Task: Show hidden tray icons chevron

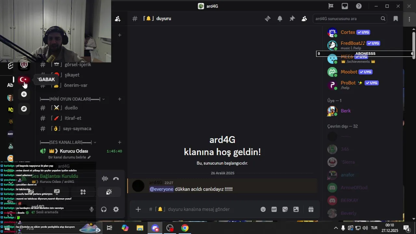Action: (336, 228)
